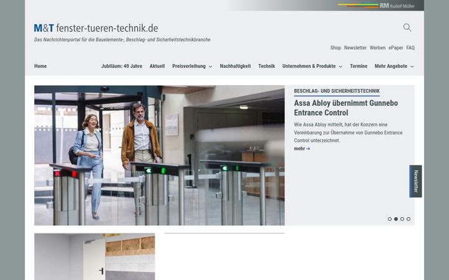This screenshot has width=449, height=280.
Task: Open headline Assa Abloy übernimmt Gunnebo Entrance Control
Action: pos(346,108)
